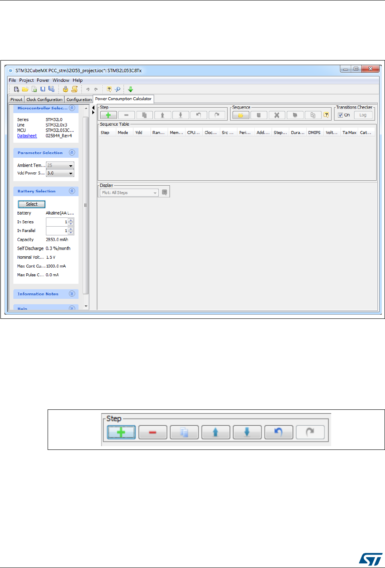Click the Mode column header

(x=124, y=132)
